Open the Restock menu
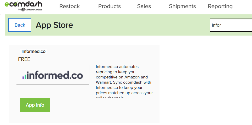This screenshot has height=125, width=252. (x=69, y=6)
